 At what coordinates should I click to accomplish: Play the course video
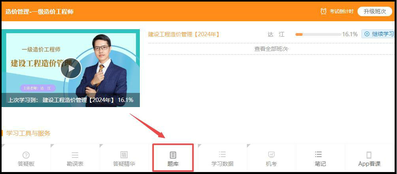(x=71, y=68)
